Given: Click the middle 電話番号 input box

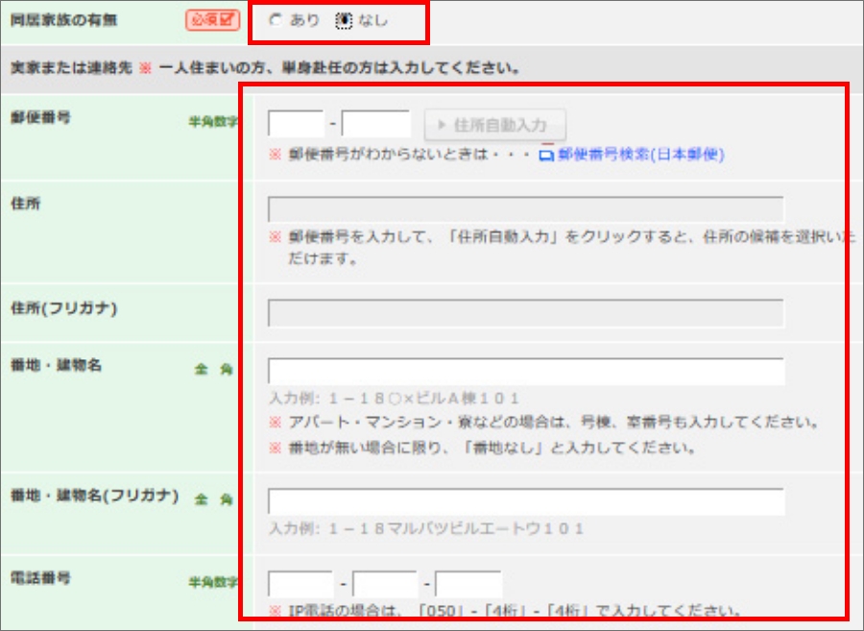Looking at the screenshot, I should 384,584.
